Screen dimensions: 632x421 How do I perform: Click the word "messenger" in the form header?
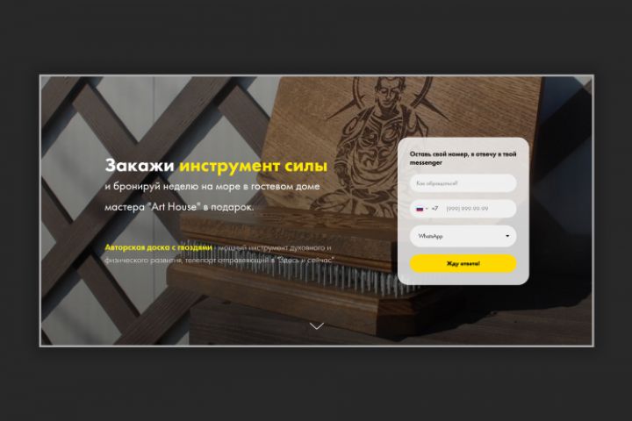point(426,163)
